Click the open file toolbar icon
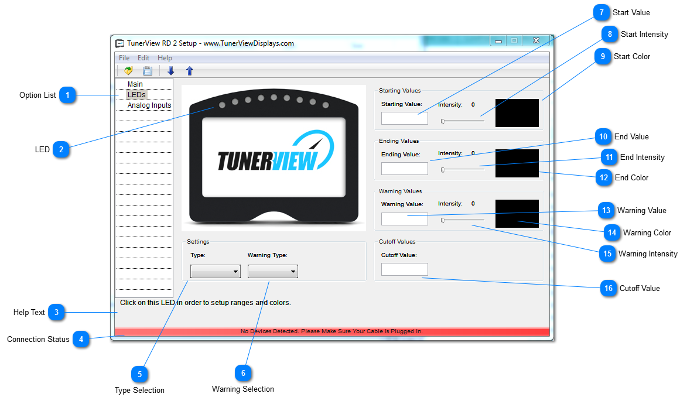This screenshot has width=687, height=404. point(128,70)
